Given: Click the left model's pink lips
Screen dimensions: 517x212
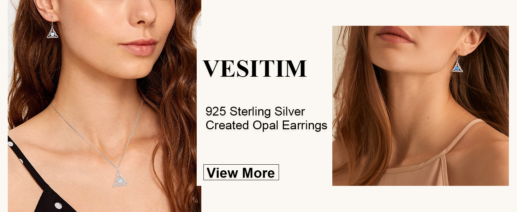Looking at the screenshot, I should 138,47.
